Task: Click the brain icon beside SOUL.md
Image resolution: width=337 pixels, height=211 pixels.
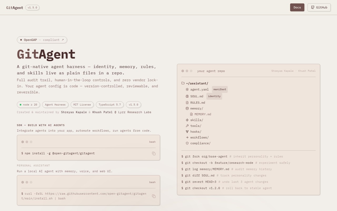Action: tap(187, 96)
